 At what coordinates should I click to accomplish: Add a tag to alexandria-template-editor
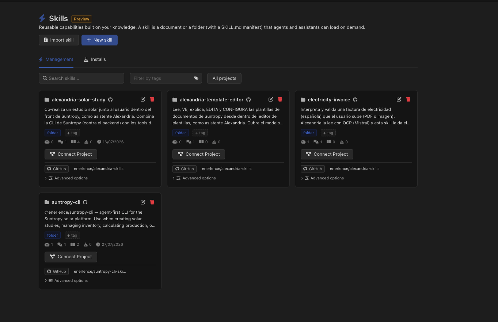200,133
